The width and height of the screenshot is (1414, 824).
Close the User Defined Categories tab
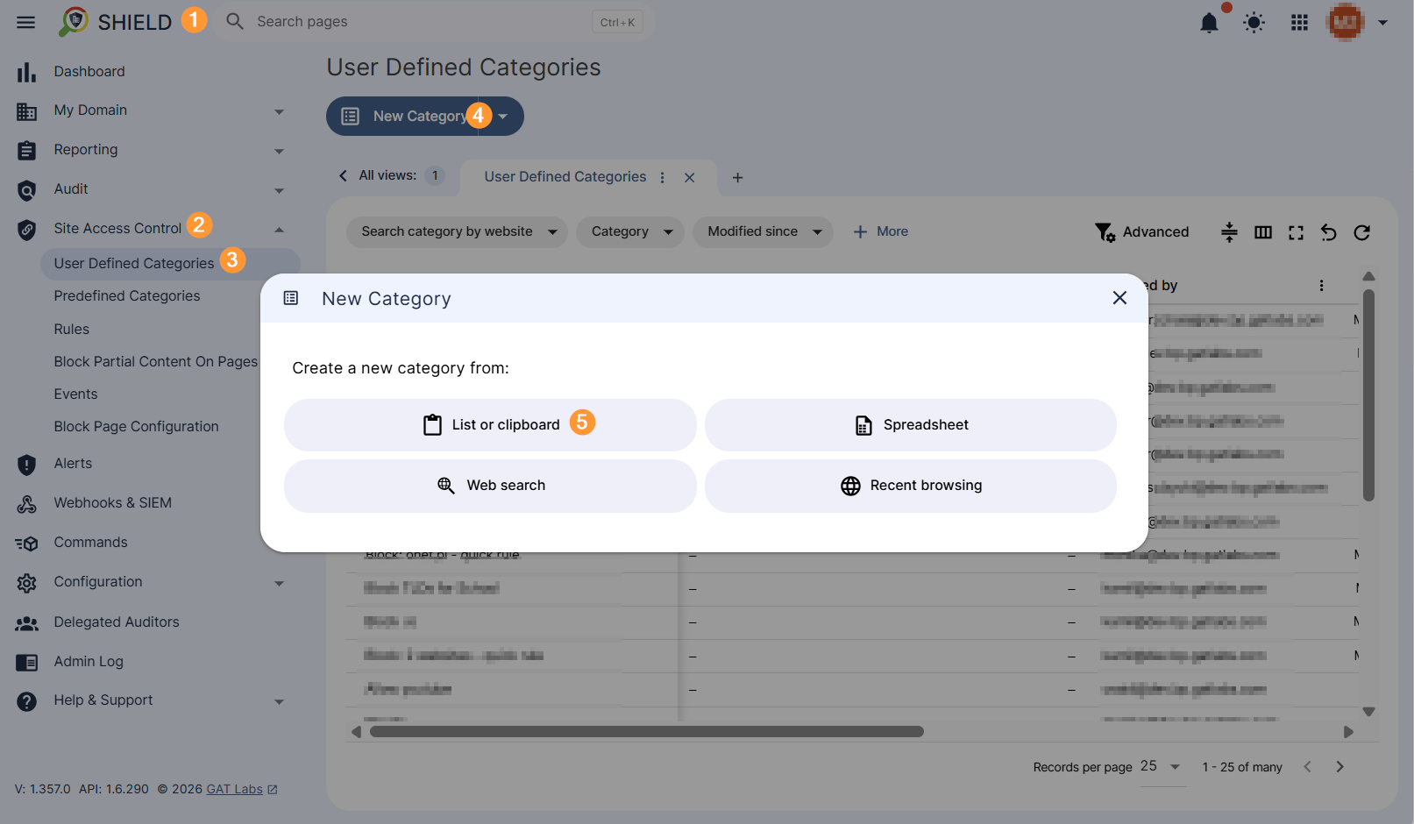[x=690, y=177]
